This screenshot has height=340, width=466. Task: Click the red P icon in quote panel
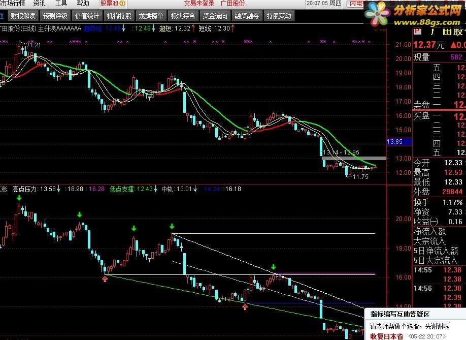[x=417, y=31]
